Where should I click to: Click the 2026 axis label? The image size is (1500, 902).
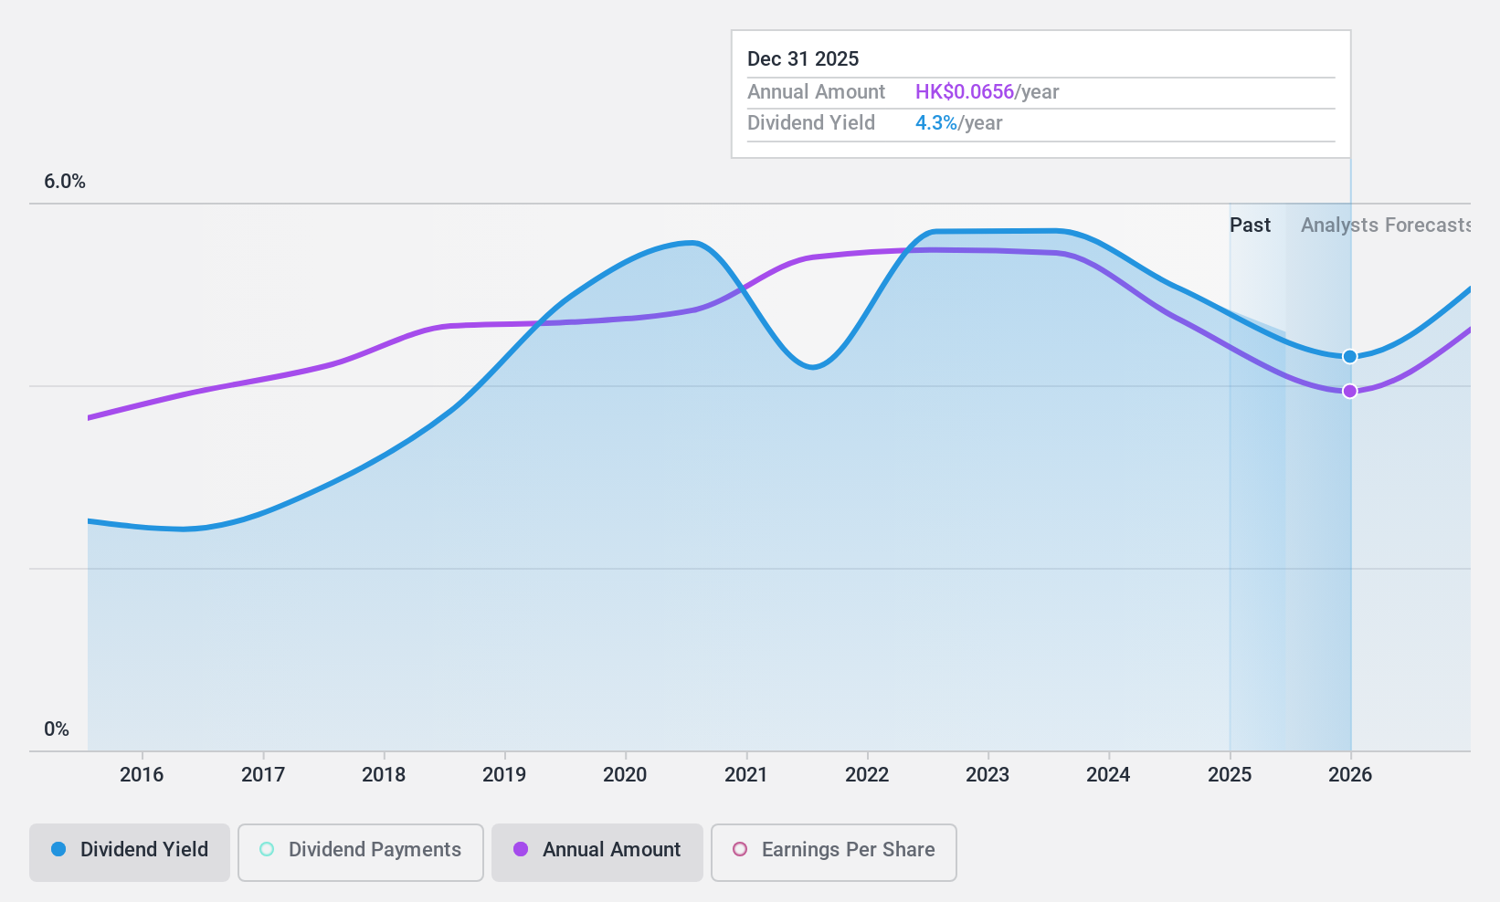(1350, 774)
